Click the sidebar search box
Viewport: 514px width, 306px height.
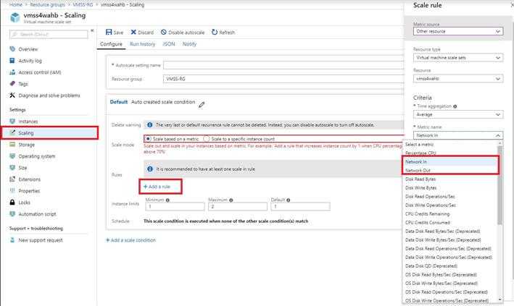[49, 34]
